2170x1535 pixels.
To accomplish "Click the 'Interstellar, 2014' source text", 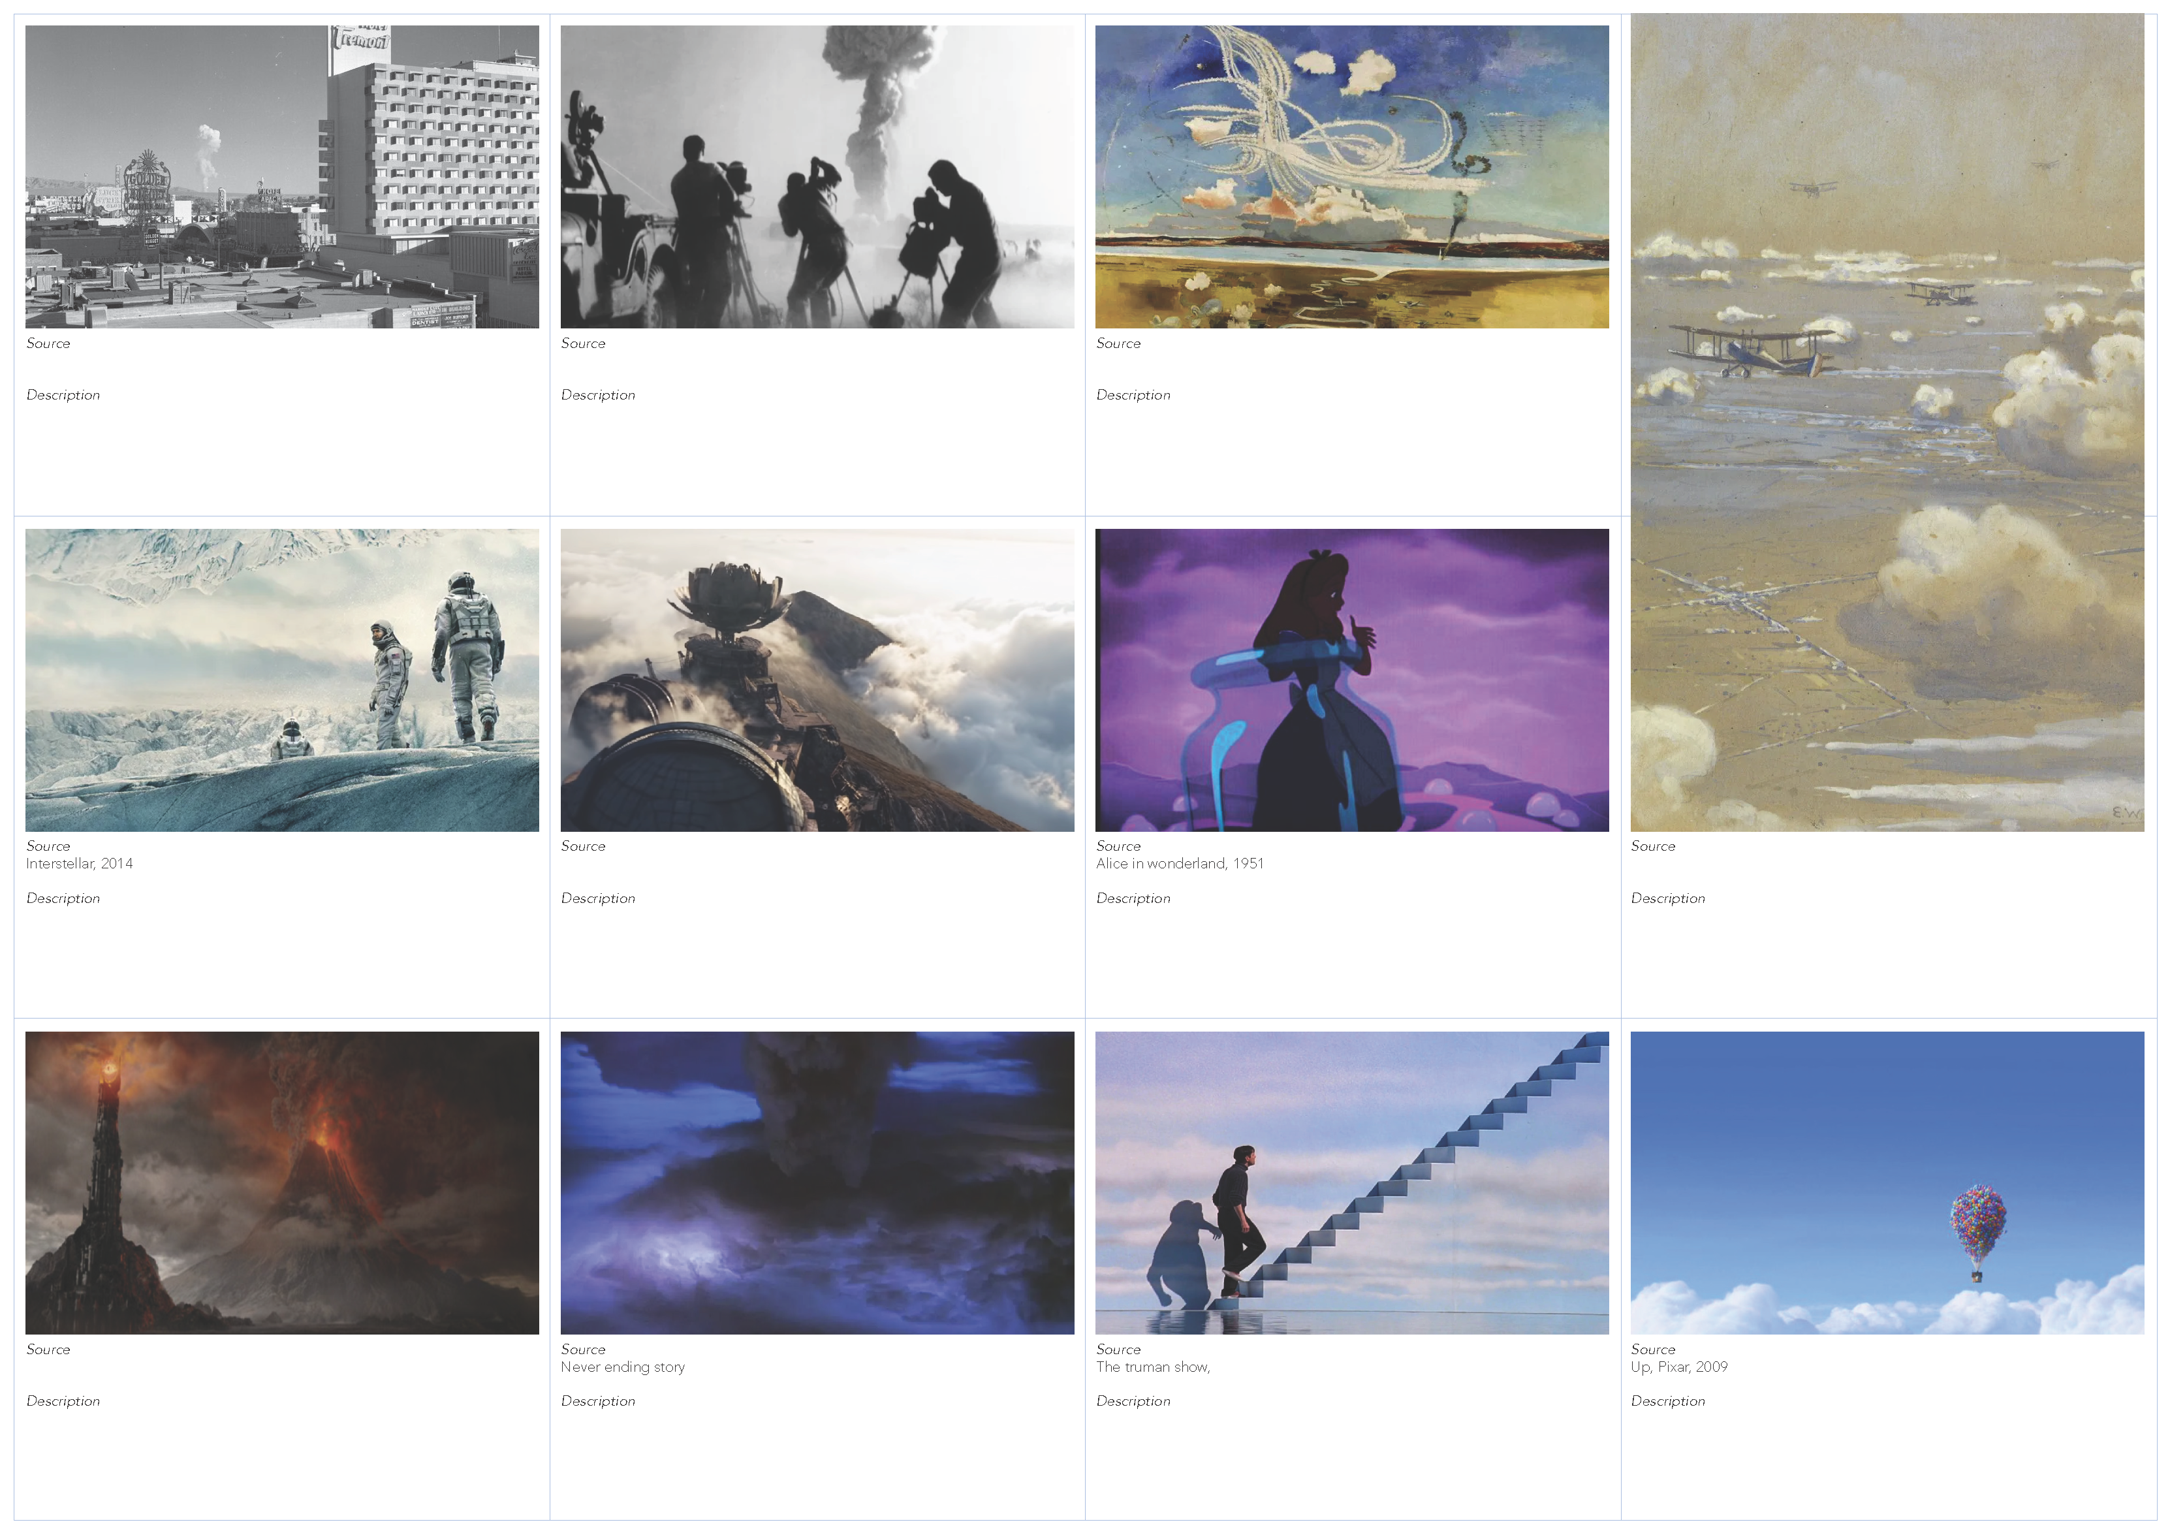I will click(80, 863).
